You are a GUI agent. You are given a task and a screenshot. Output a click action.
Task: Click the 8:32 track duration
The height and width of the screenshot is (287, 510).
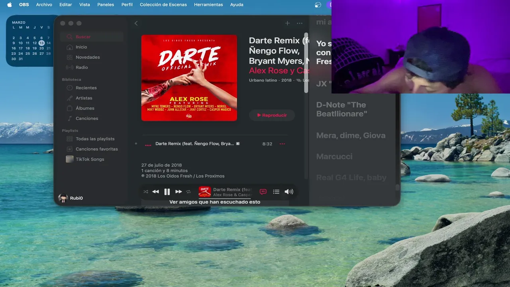coord(267,144)
